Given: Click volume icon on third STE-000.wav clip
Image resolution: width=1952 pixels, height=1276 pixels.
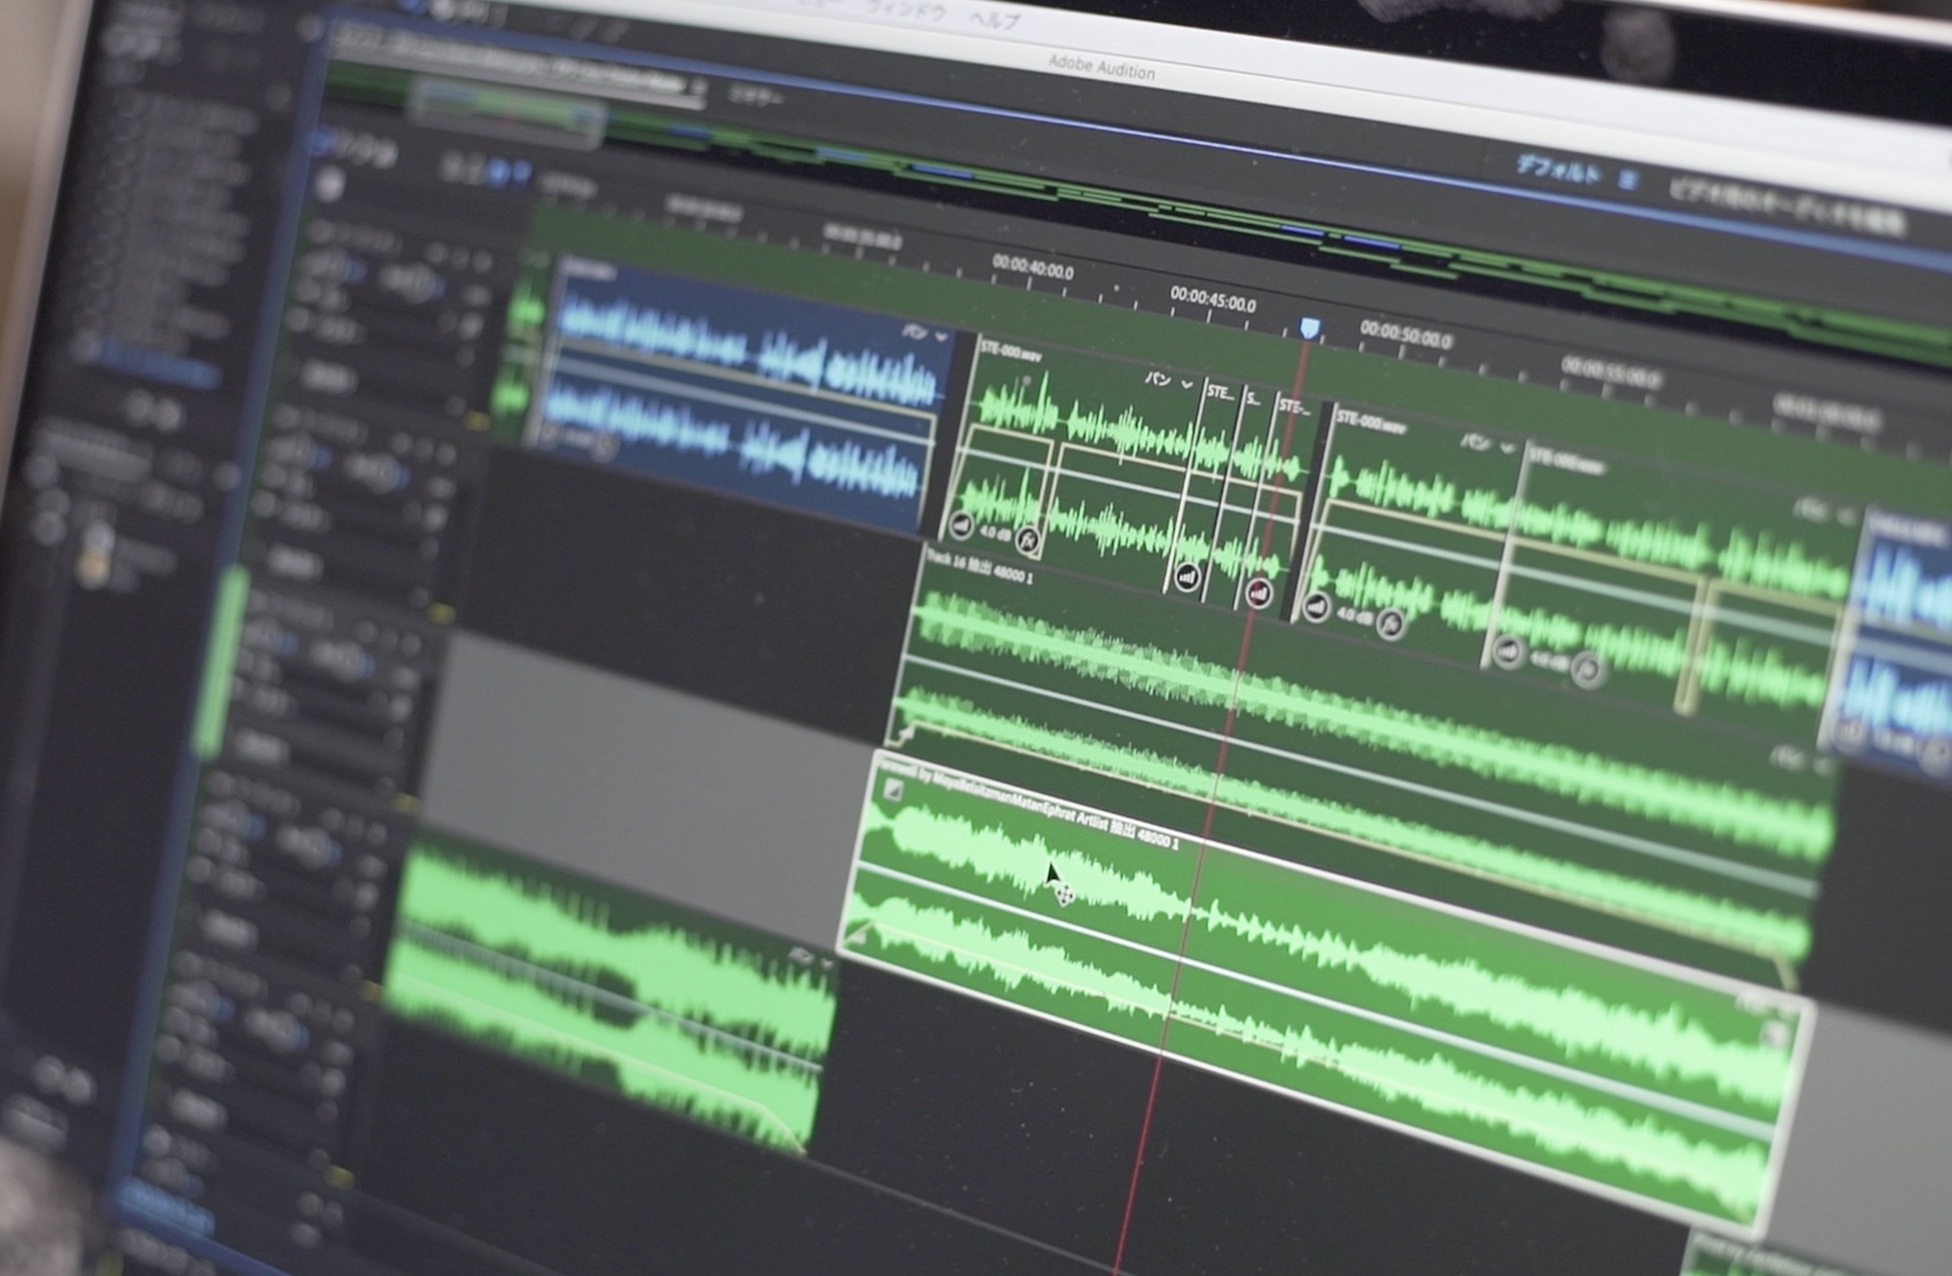Looking at the screenshot, I should click(1509, 651).
